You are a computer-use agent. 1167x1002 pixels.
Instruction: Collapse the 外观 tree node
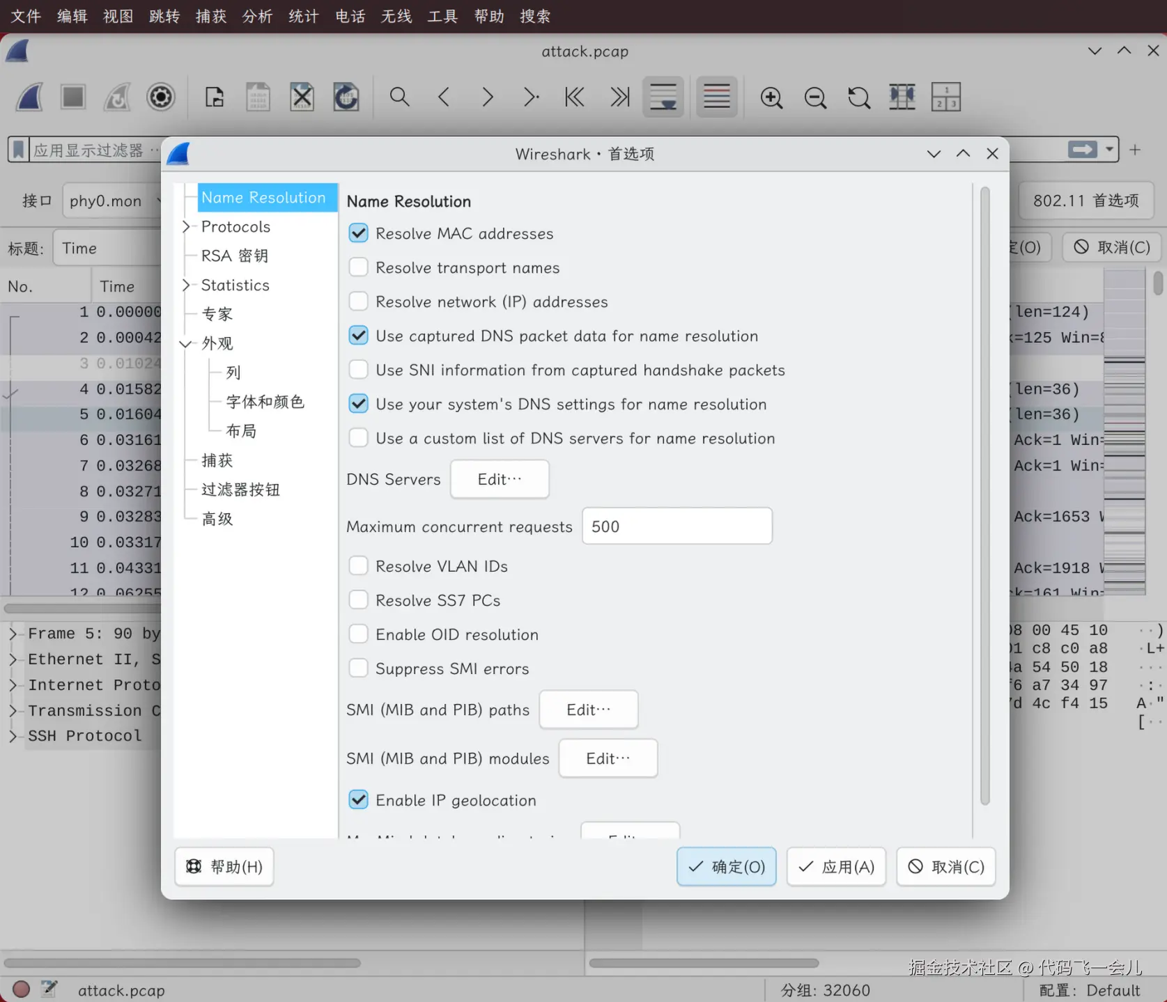186,343
